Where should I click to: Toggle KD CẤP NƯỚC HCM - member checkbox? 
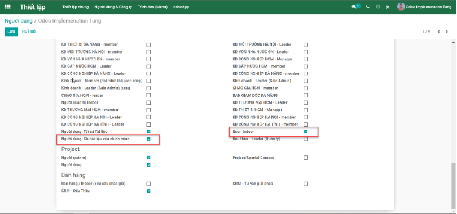[x=306, y=66]
